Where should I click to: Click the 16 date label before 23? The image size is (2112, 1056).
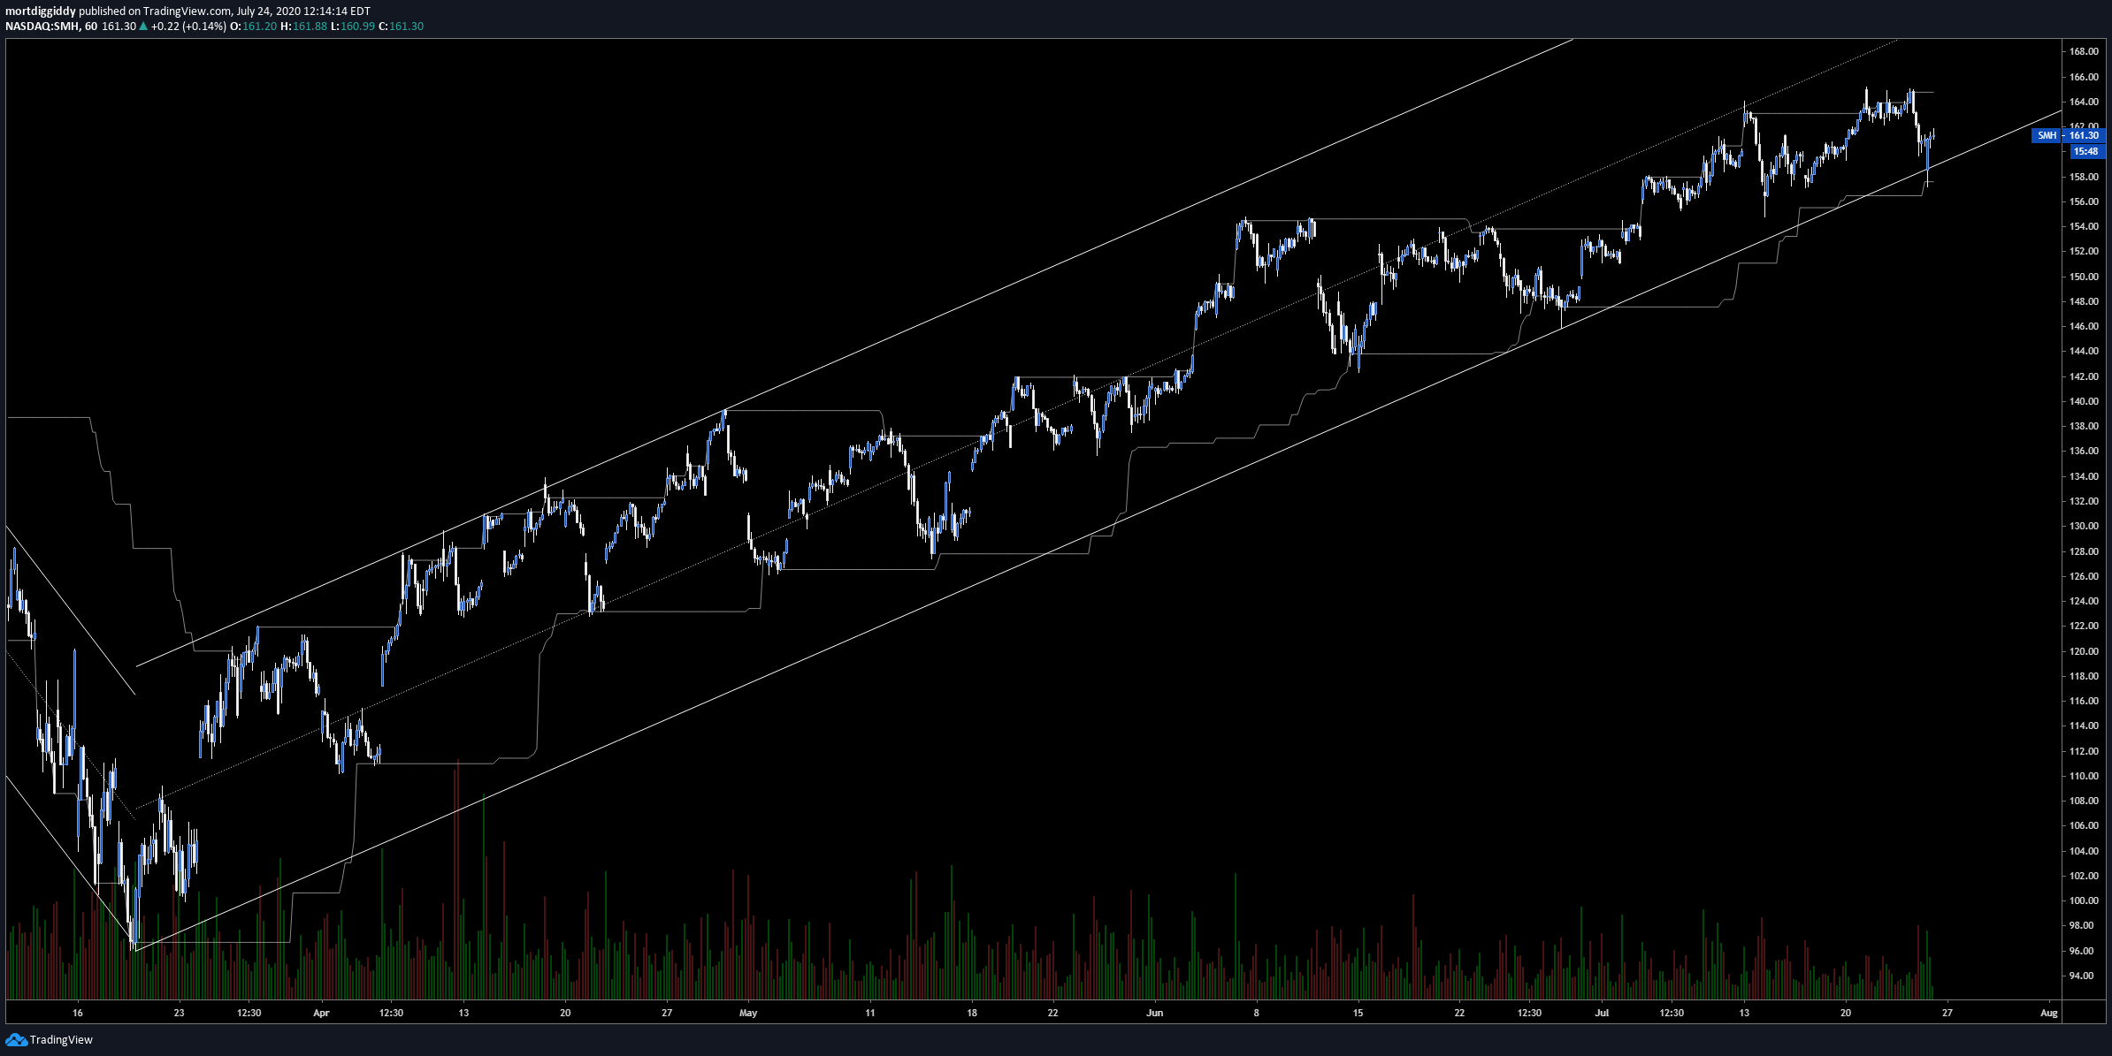coord(77,1013)
